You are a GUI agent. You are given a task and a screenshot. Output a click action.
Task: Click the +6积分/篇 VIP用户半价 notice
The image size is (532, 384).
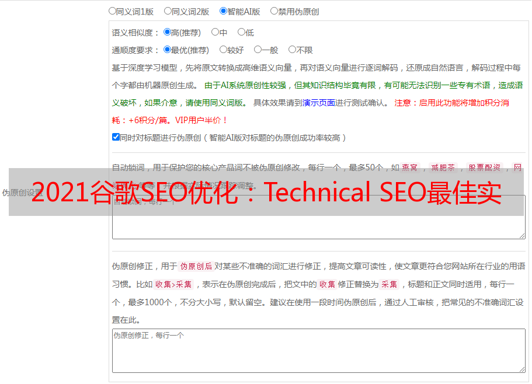[x=169, y=120]
